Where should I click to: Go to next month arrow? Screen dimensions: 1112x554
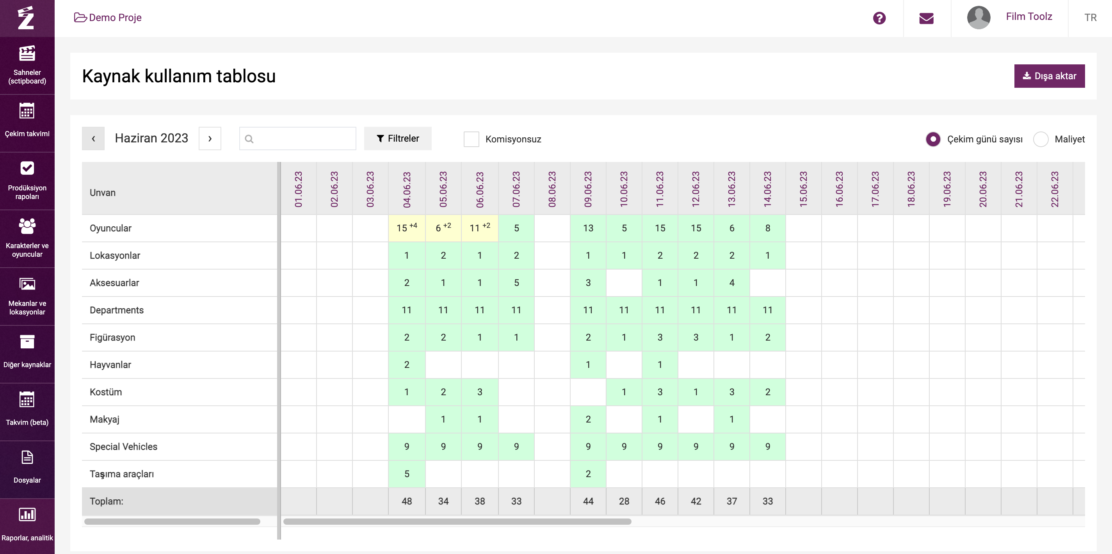click(x=210, y=138)
